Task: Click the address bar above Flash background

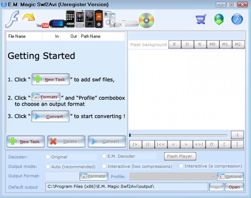Action: point(187,36)
